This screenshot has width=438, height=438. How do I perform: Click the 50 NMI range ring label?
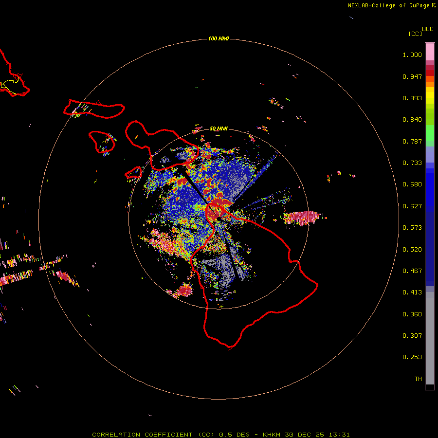click(x=219, y=128)
